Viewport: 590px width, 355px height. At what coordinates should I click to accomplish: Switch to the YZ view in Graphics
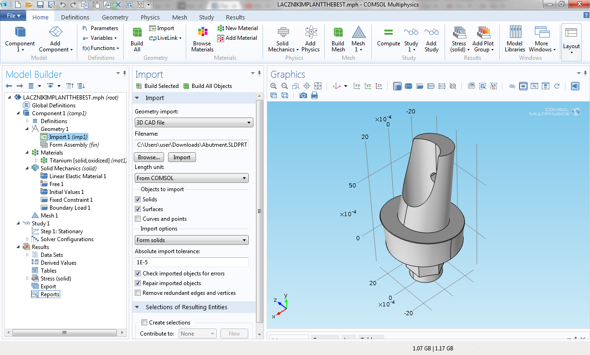368,86
